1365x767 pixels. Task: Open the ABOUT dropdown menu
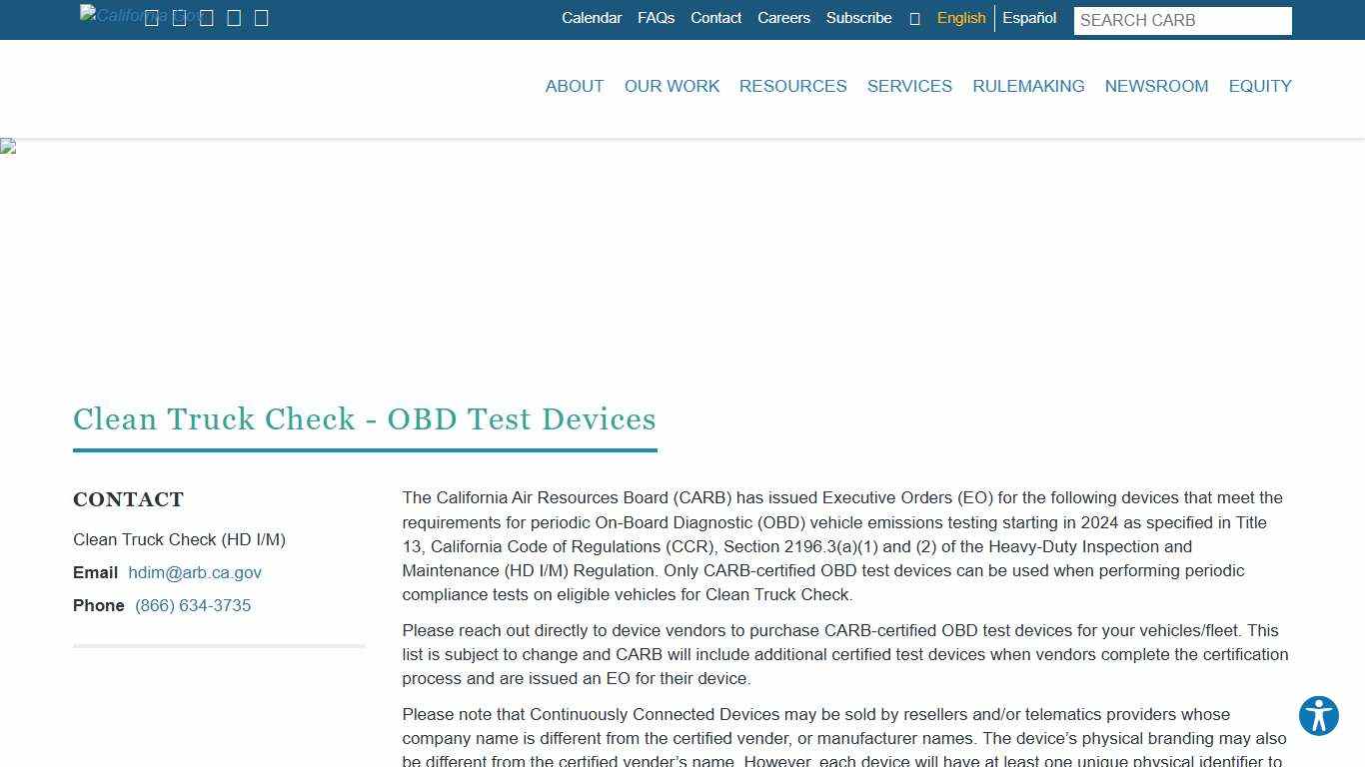click(574, 86)
